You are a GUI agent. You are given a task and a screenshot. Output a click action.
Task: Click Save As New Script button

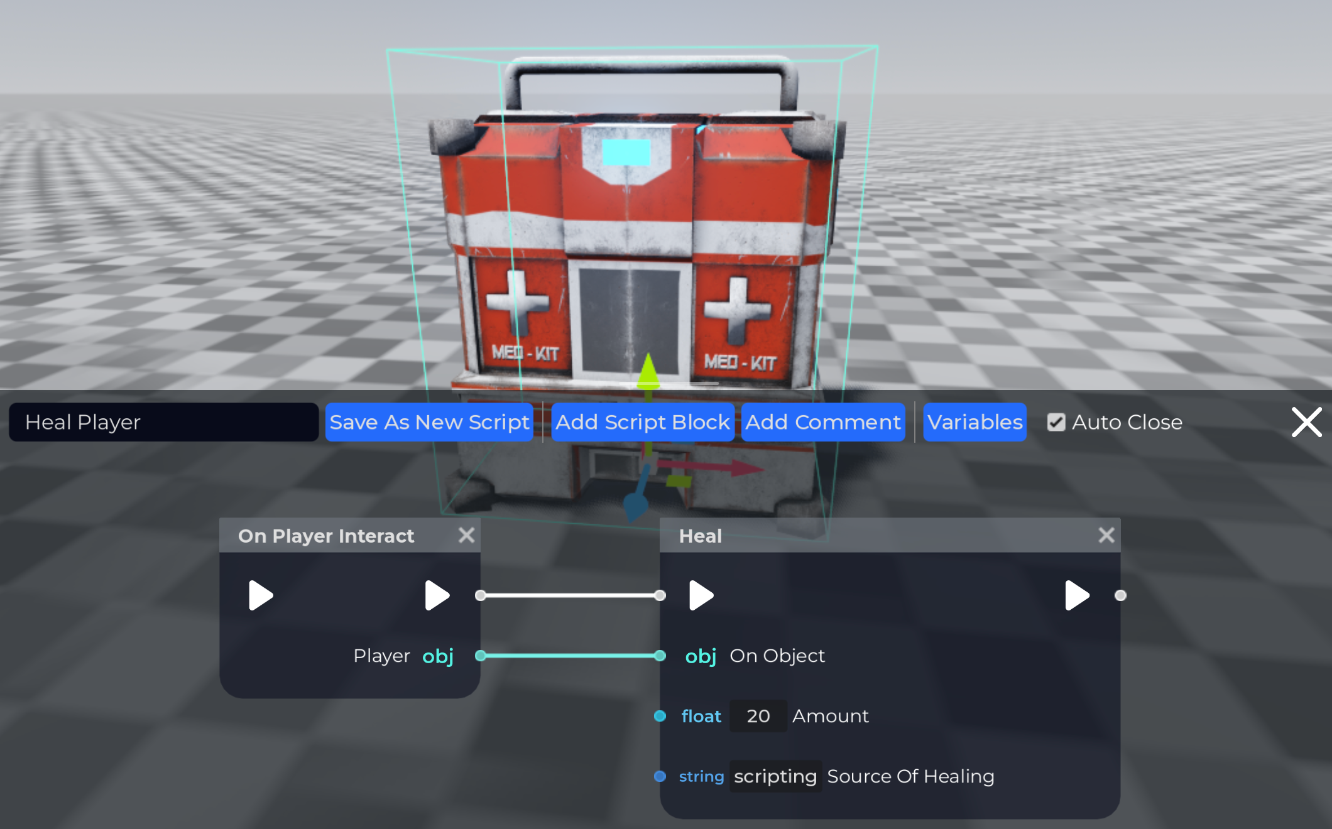pyautogui.click(x=428, y=420)
